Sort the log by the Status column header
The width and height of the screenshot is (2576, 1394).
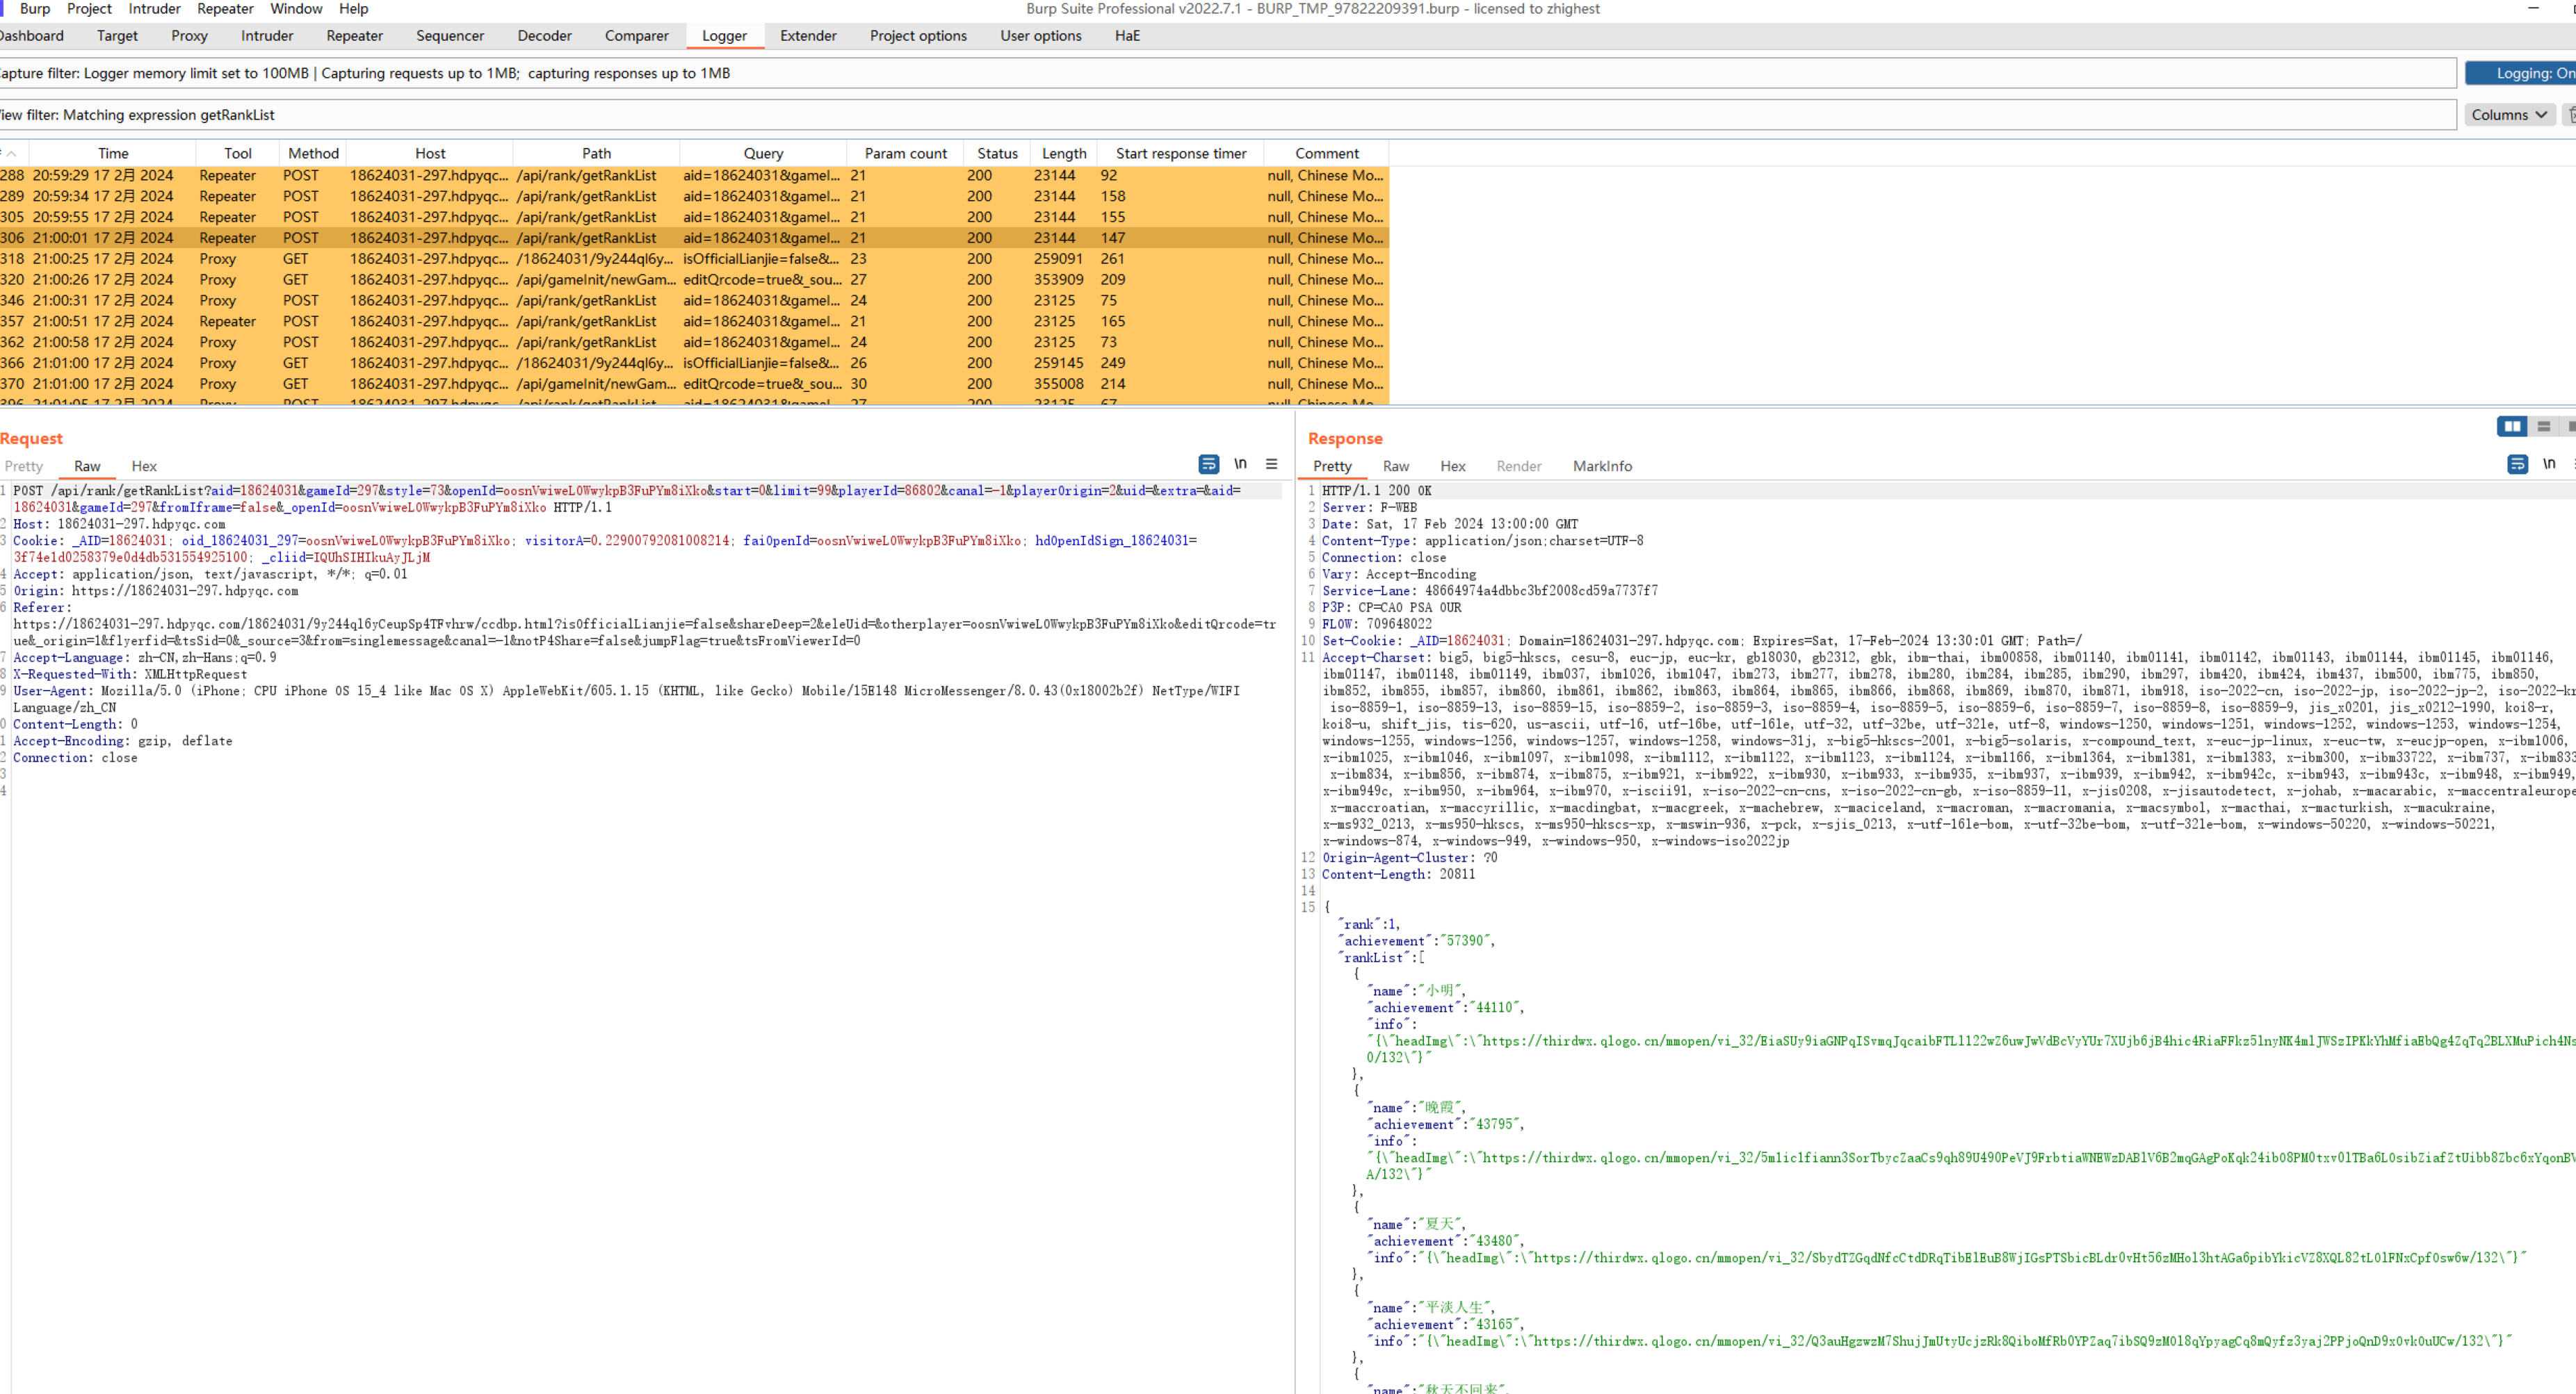(996, 153)
